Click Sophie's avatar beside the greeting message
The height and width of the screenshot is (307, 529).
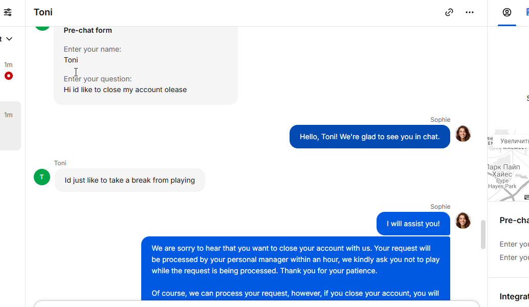(x=463, y=134)
